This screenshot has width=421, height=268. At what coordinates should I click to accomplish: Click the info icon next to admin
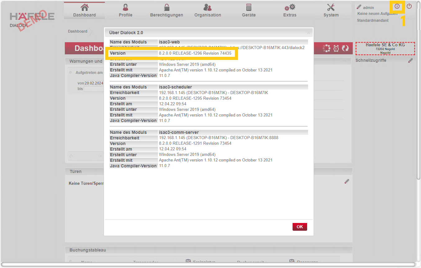[x=397, y=7]
